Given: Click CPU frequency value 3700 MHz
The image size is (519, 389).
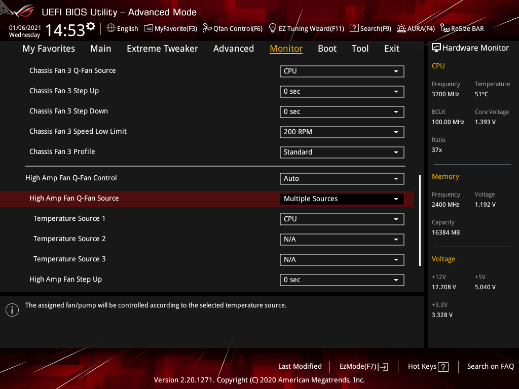Looking at the screenshot, I should [446, 94].
